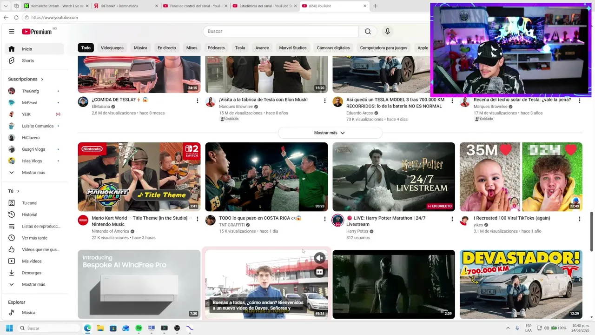Click the YouTube search input field
Screen dimensions: 595x335
point(281,31)
